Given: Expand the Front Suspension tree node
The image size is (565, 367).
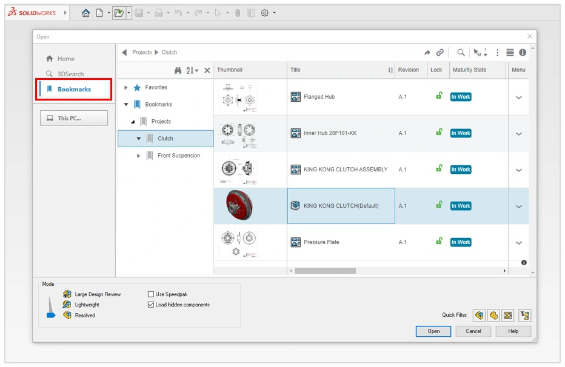Looking at the screenshot, I should (138, 156).
